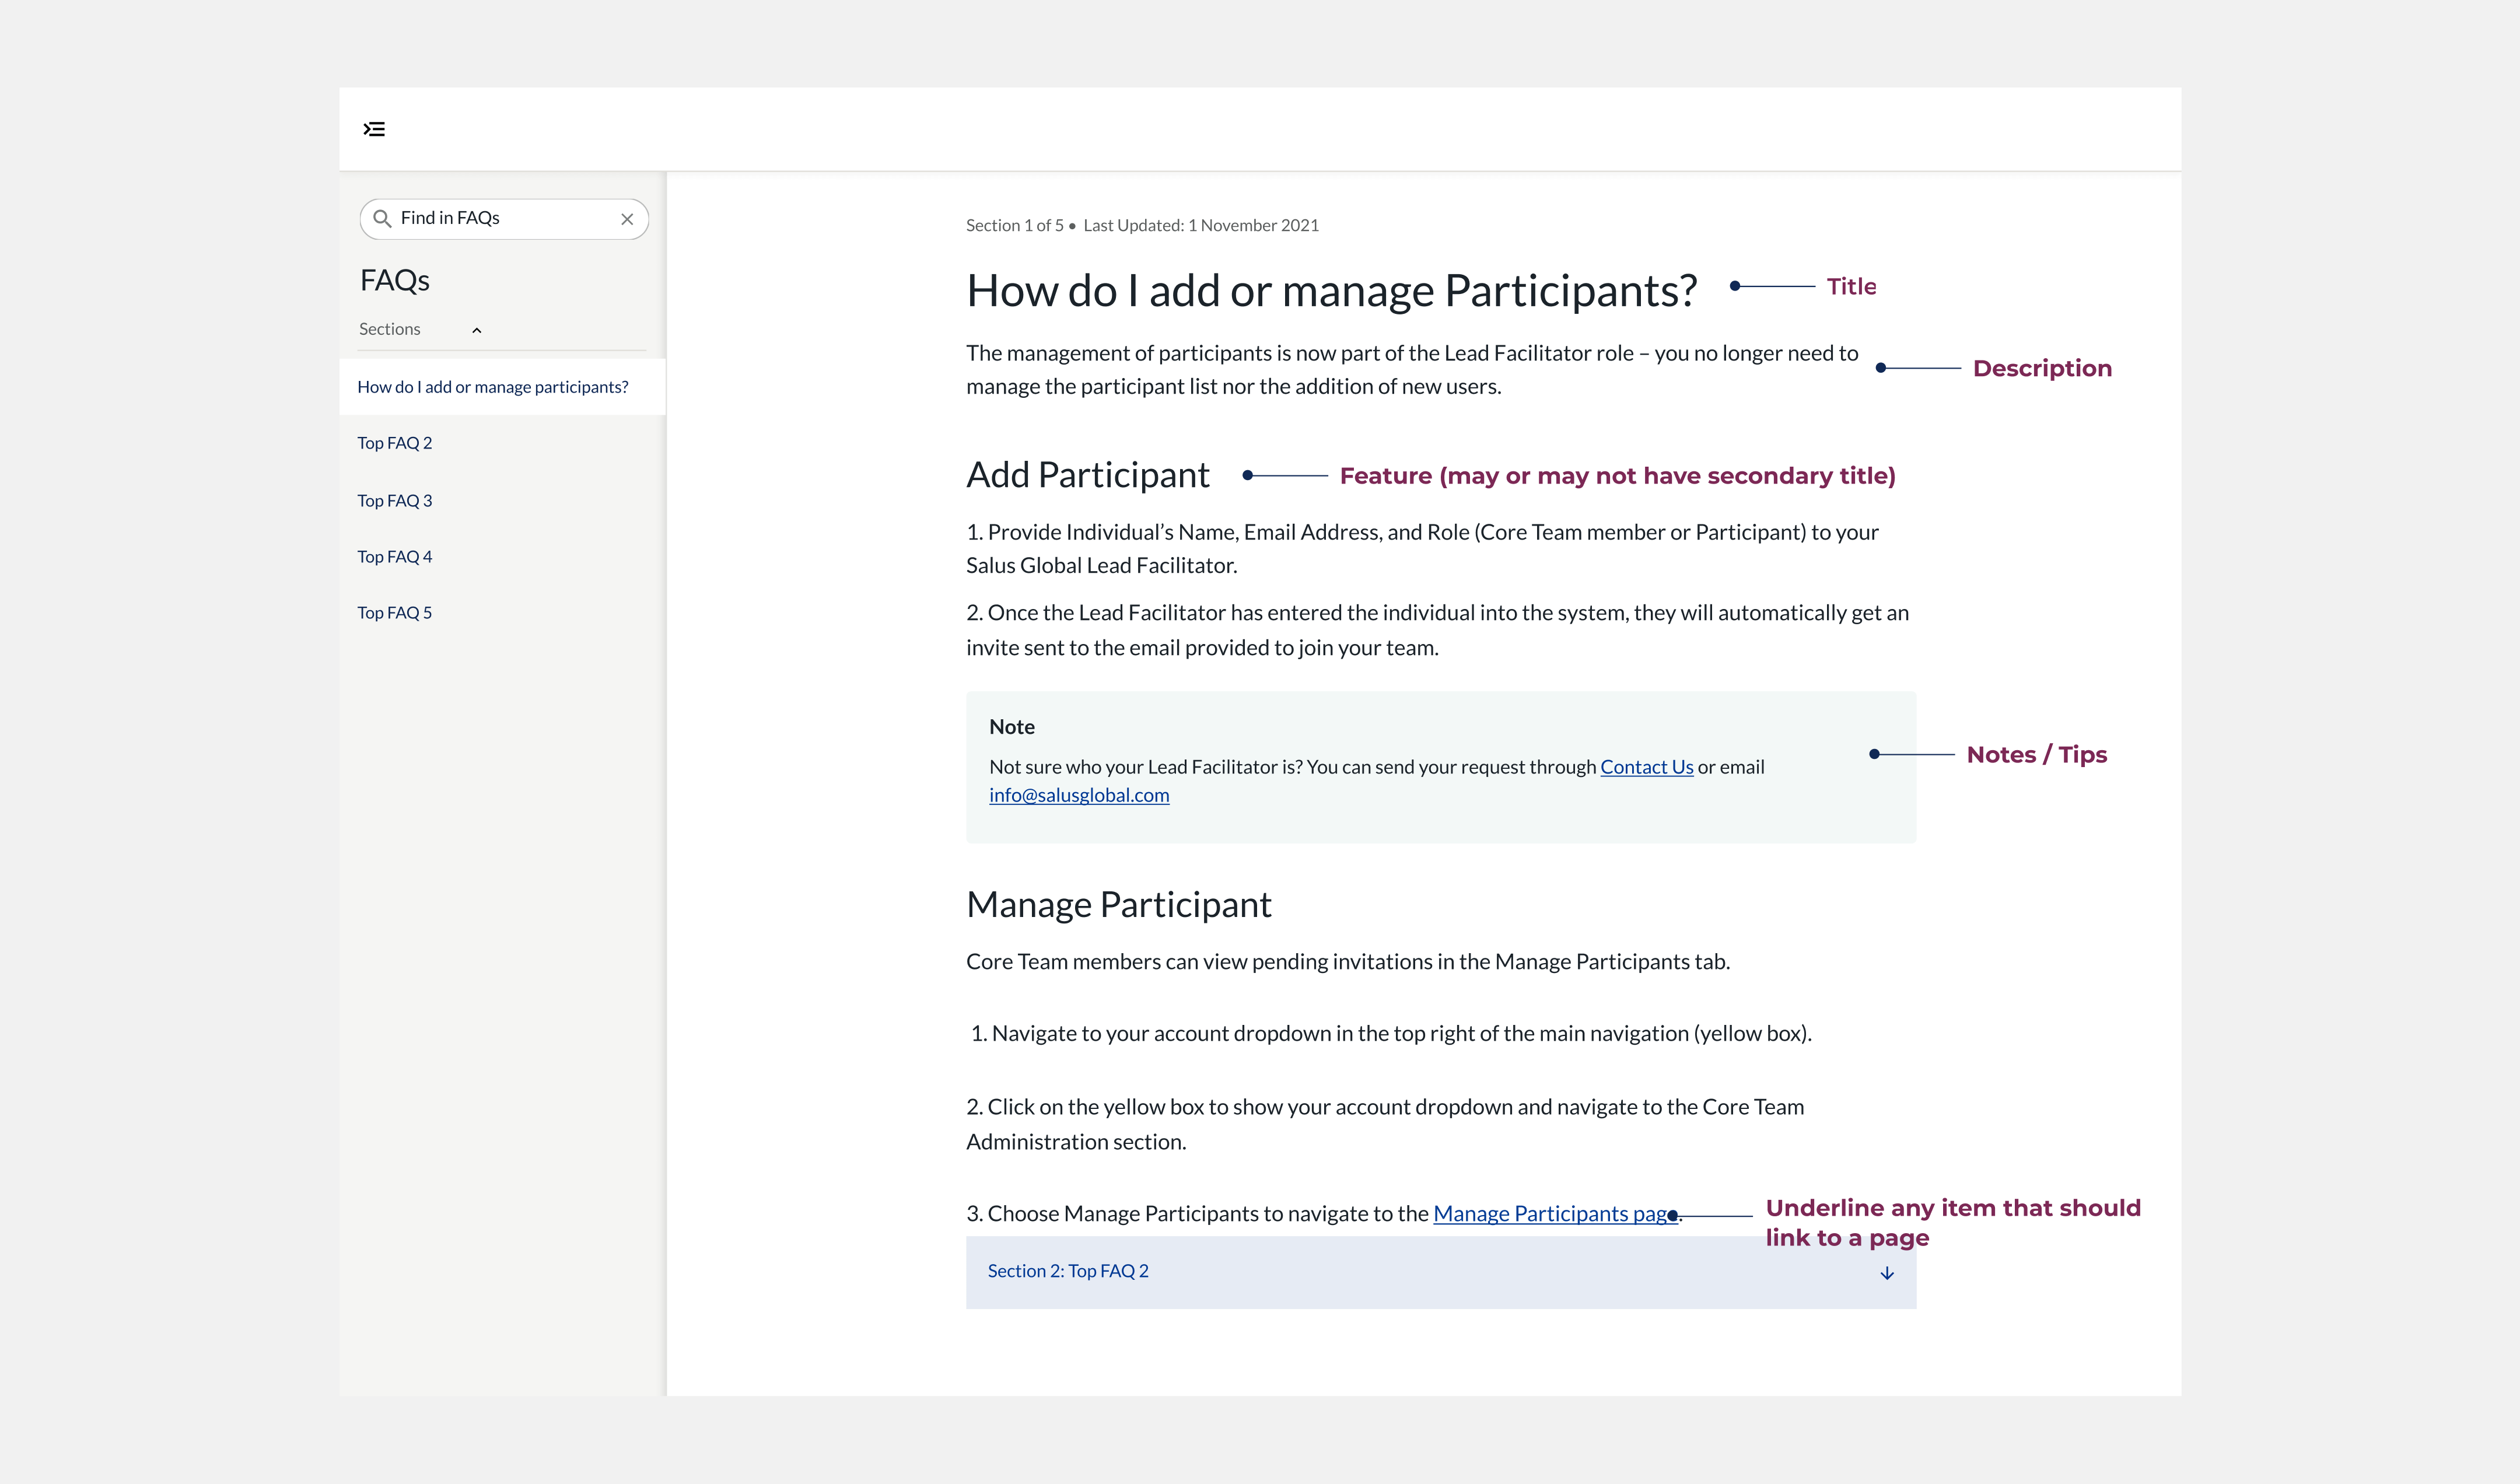The image size is (2520, 1484).
Task: Click the Sections label
Action: pos(390,329)
